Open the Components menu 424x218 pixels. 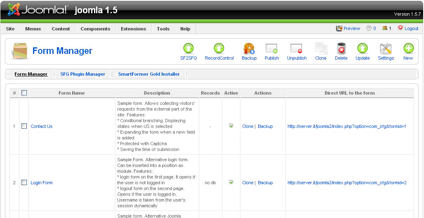point(95,29)
